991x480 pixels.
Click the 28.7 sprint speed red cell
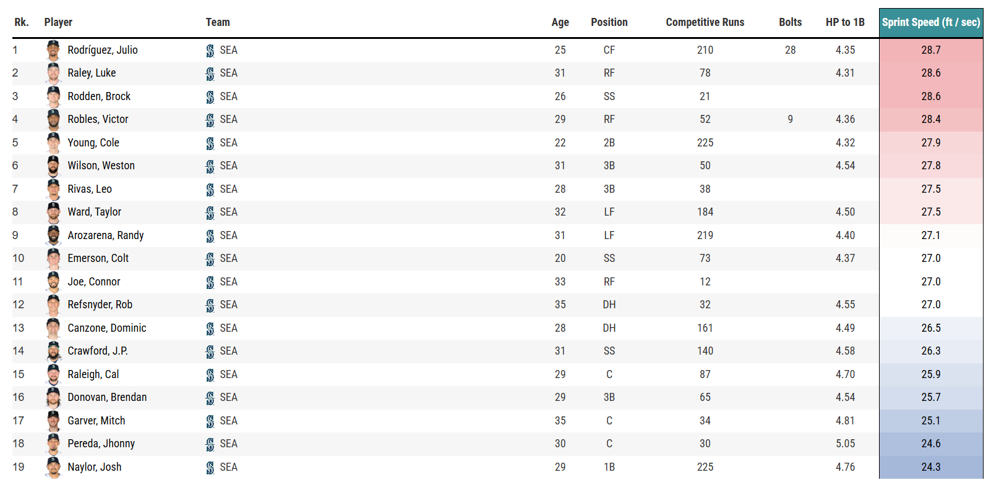(x=931, y=50)
